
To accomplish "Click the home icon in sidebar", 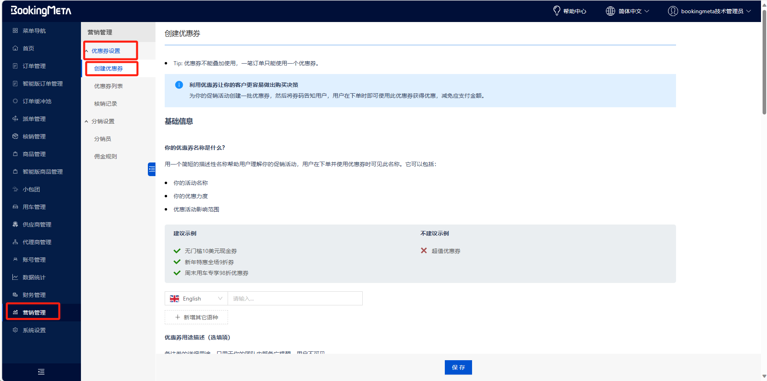I will [x=15, y=48].
